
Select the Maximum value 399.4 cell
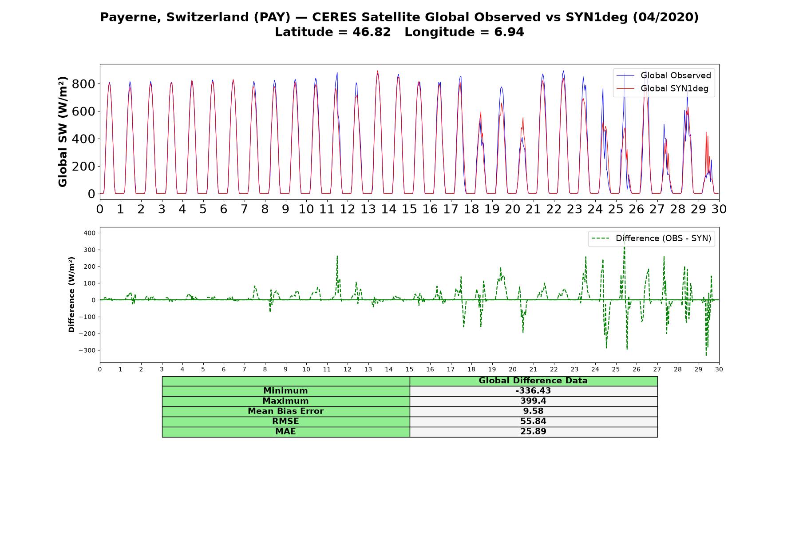click(533, 401)
